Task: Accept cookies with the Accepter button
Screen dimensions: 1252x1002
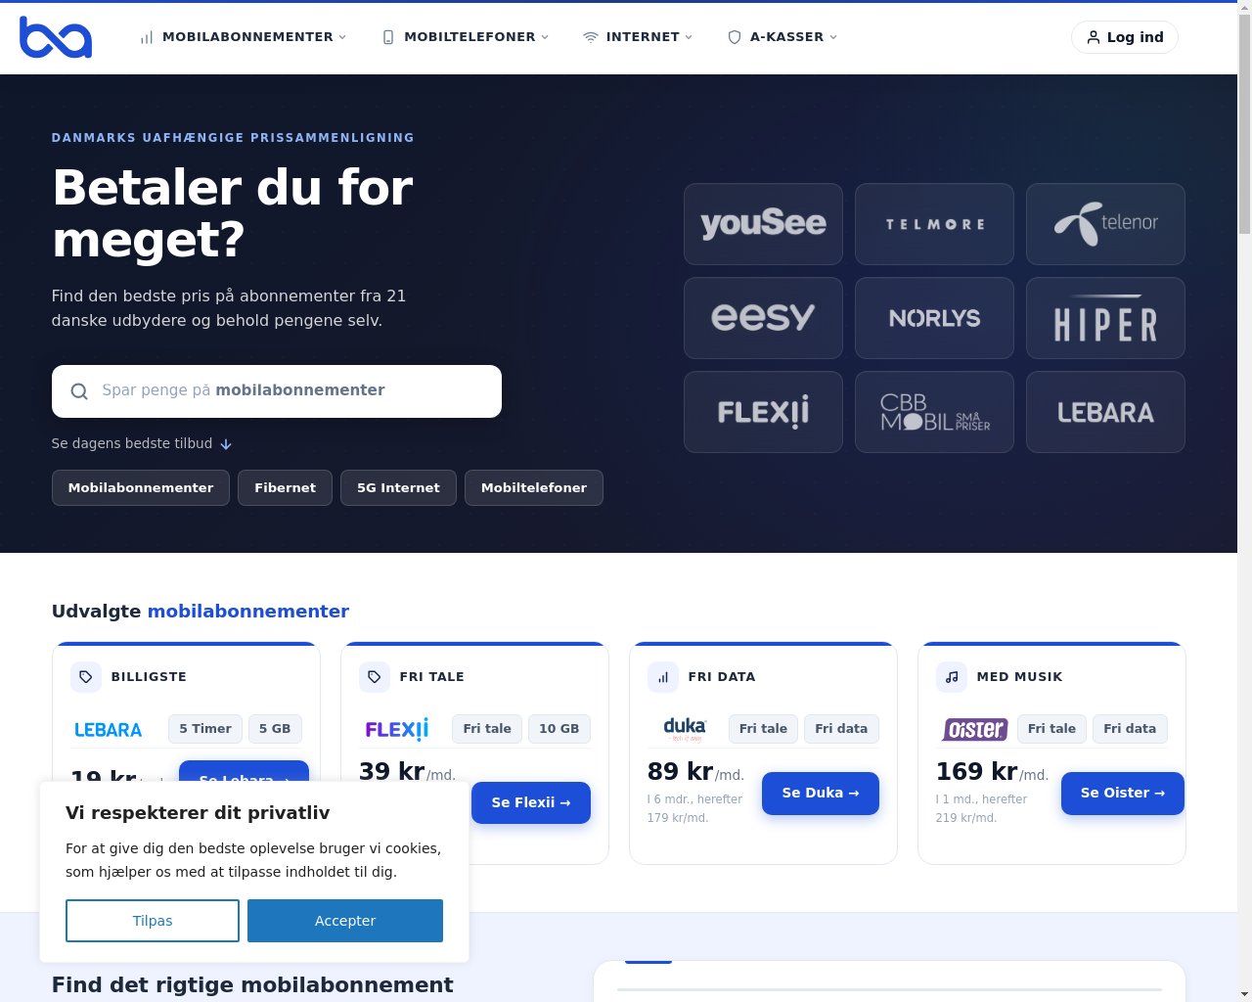Action: (x=345, y=921)
